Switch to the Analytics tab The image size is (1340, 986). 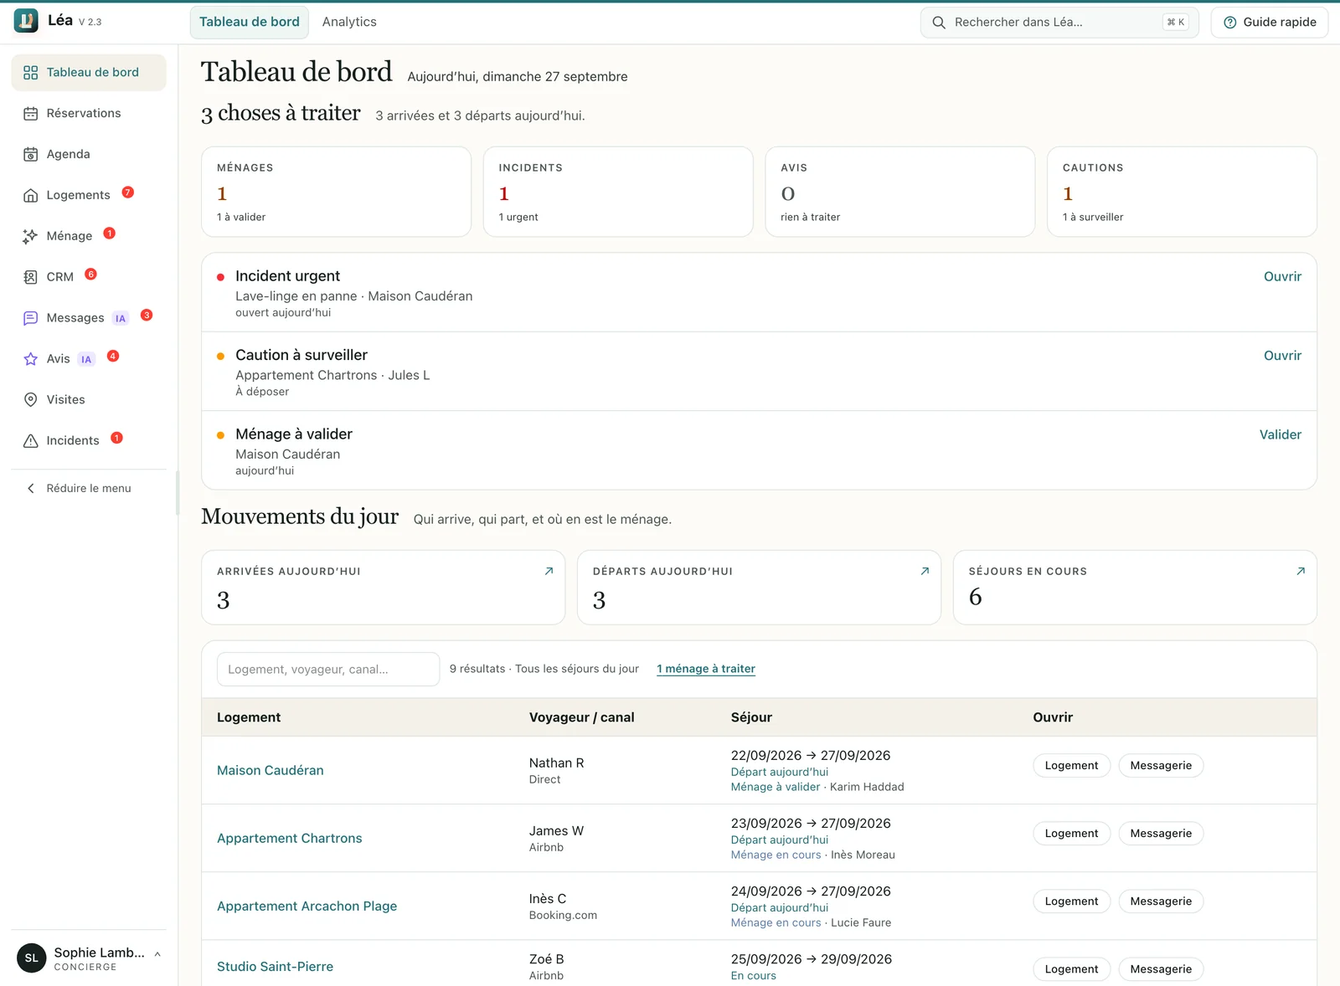pyautogui.click(x=349, y=22)
